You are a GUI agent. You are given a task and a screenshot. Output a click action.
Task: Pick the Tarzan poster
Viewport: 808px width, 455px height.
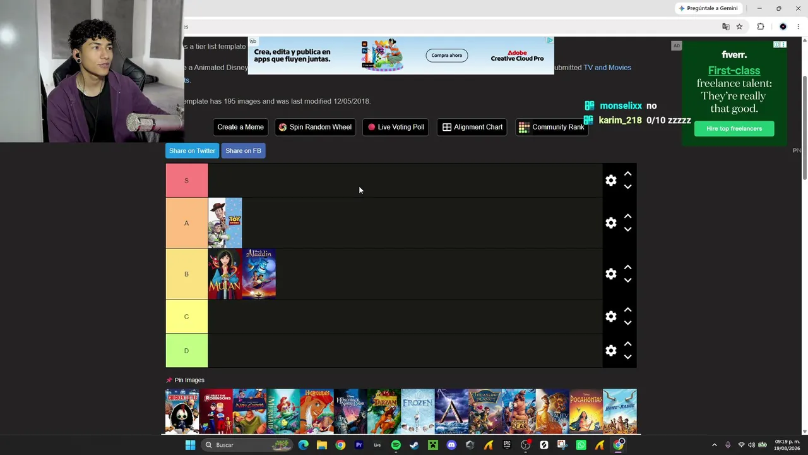384,411
